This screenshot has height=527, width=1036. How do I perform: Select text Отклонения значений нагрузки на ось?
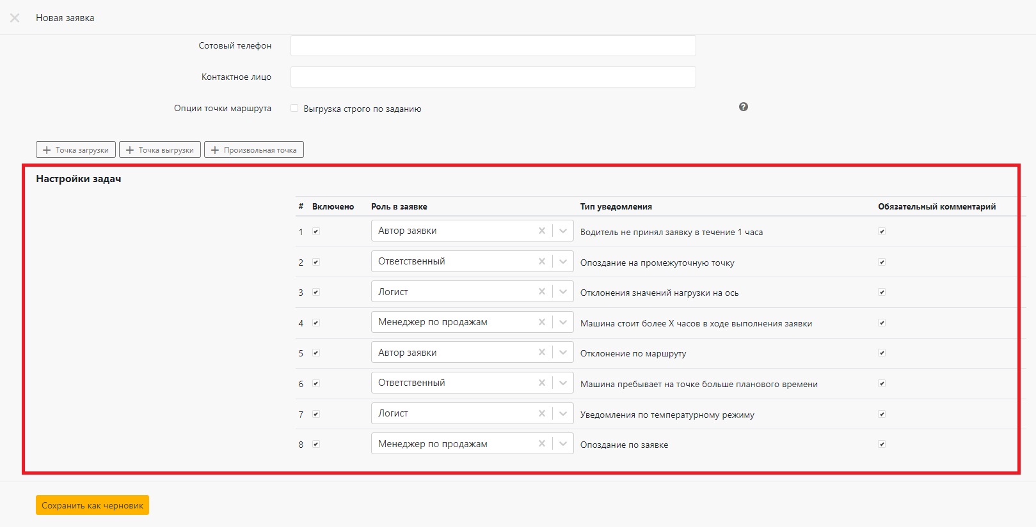(659, 293)
